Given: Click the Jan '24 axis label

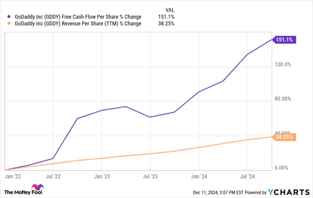Looking at the screenshot, I should [x=199, y=176].
